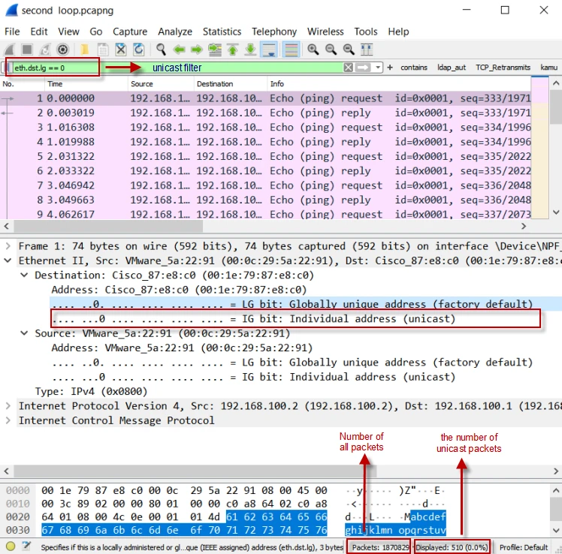This screenshot has width=562, height=554.
Task: Open the Analyze menu
Action: click(x=174, y=32)
